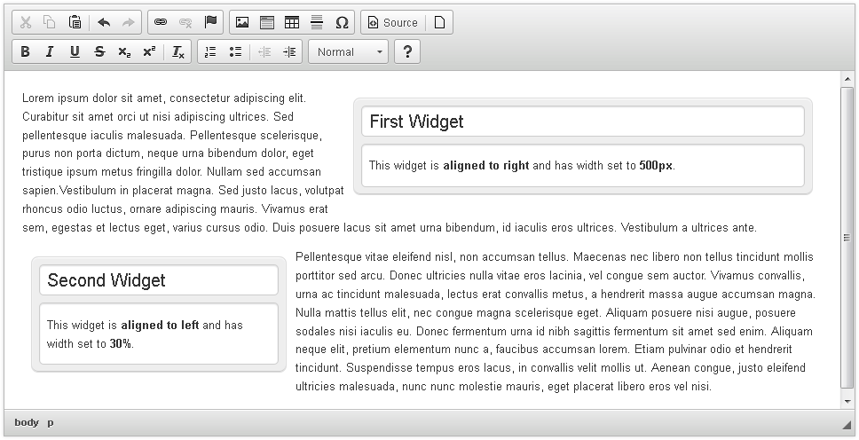The image size is (859, 440).
Task: Toggle strikethrough formatting
Action: [99, 51]
